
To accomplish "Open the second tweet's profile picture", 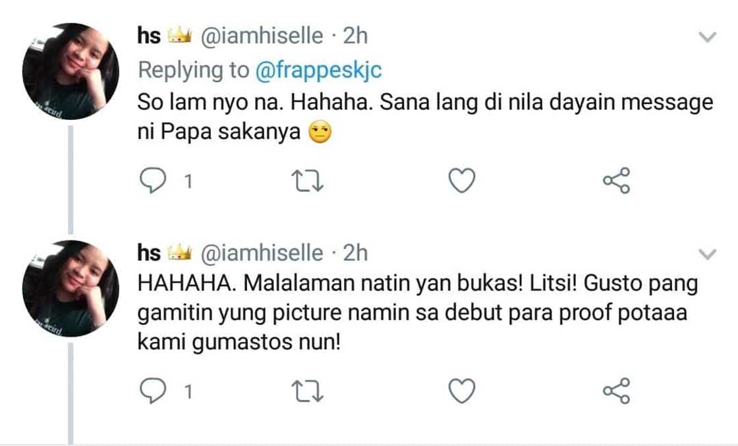I will tap(71, 288).
